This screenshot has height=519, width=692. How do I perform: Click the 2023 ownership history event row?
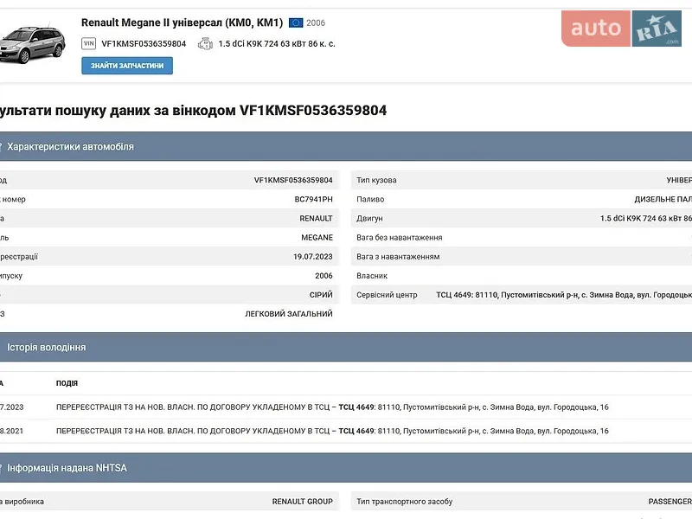tap(346, 407)
